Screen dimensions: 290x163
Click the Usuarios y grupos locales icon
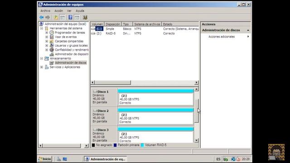click(x=52, y=45)
